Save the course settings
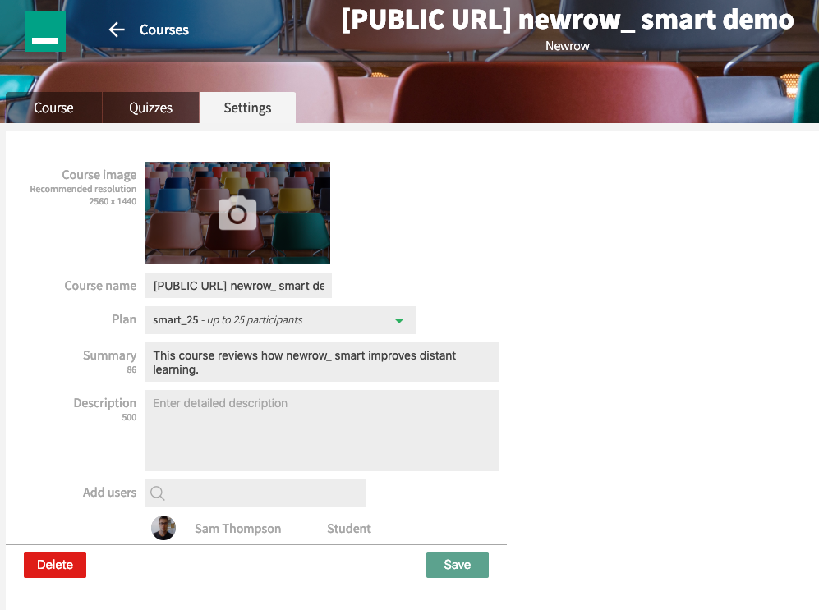The width and height of the screenshot is (819, 610). 458,565
